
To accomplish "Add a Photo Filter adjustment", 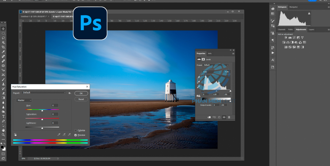I will 296,42.
